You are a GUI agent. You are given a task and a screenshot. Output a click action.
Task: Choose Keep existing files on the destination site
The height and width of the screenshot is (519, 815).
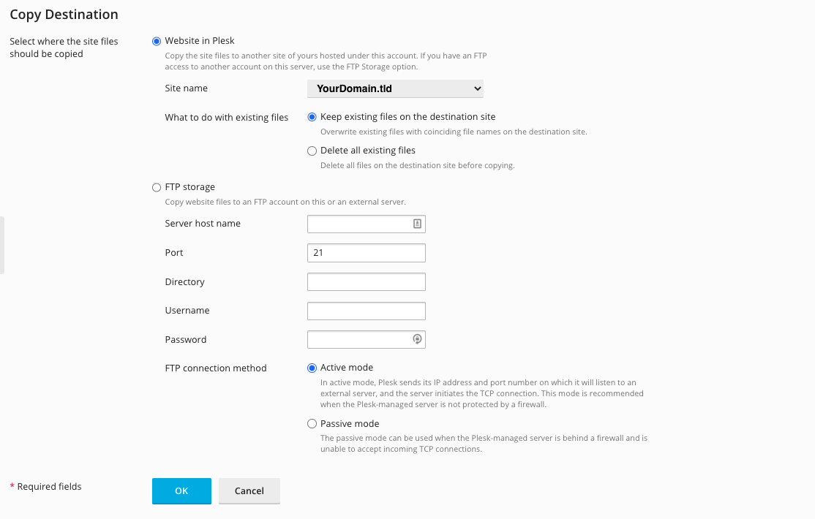312,117
